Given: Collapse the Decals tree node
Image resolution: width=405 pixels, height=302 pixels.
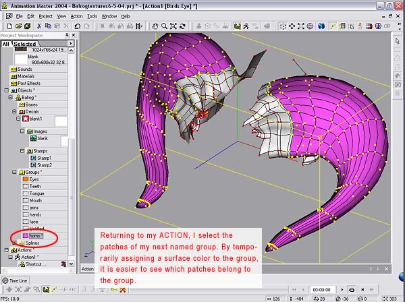Looking at the screenshot, I should point(14,112).
